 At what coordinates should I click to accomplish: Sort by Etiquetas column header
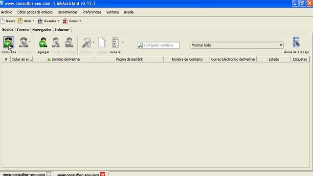[x=300, y=59]
